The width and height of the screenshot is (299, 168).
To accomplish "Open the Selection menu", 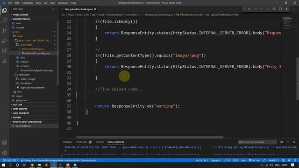I will [28, 3].
